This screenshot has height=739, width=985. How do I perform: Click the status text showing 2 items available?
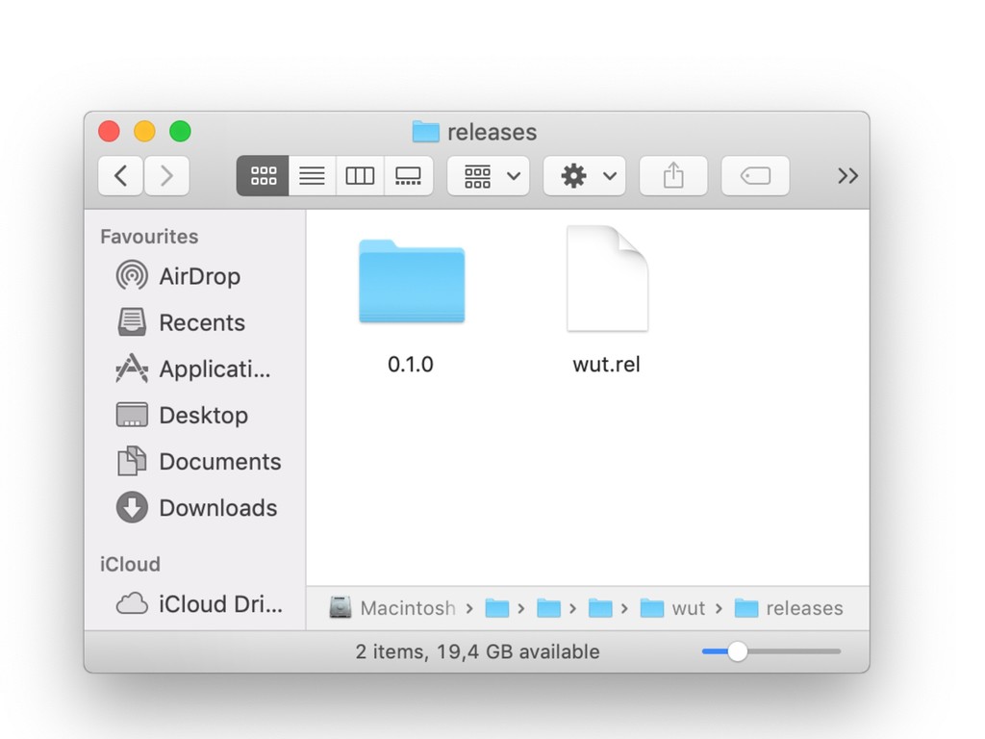pos(477,651)
